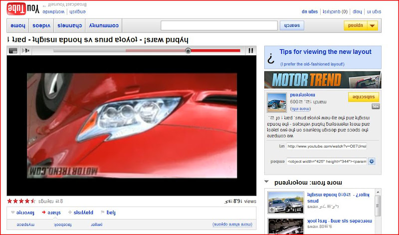
Task: Focus the search text field
Action: coord(219,25)
